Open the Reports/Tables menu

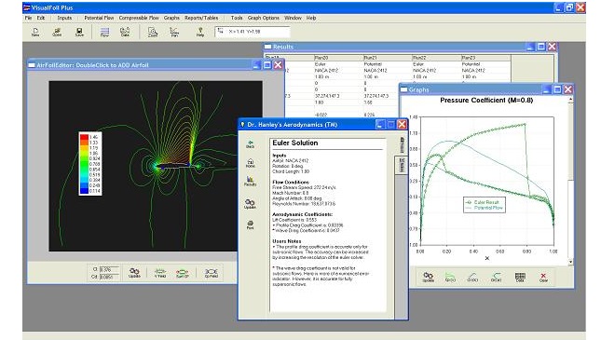pyautogui.click(x=201, y=18)
